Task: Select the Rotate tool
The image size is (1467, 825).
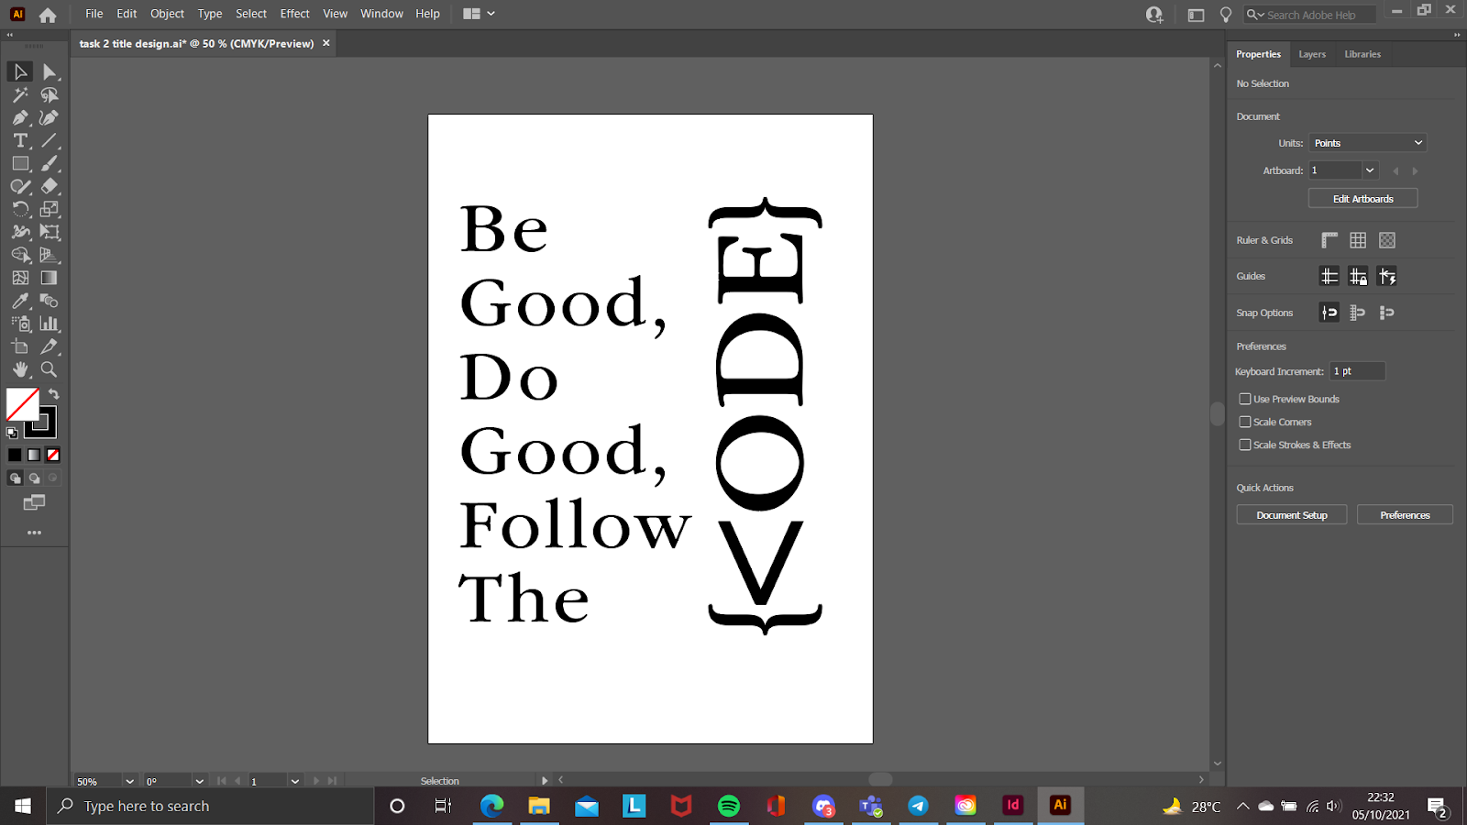Action: click(20, 209)
